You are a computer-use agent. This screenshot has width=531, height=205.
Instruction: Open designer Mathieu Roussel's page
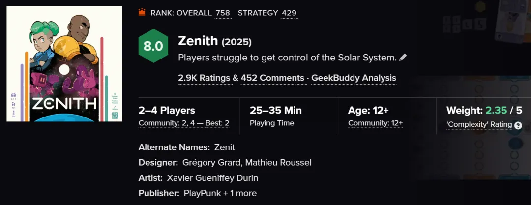click(279, 162)
